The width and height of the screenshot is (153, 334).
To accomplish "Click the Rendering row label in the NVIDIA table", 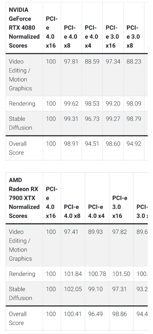I will [22, 104].
